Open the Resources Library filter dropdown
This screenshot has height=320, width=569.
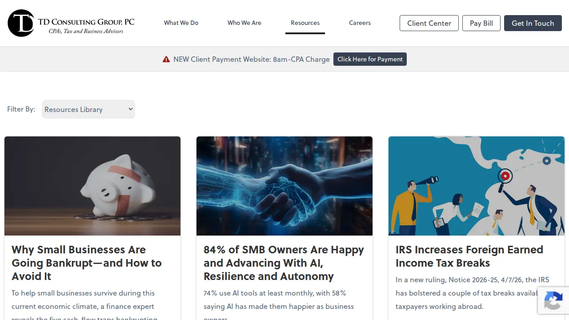(x=88, y=109)
